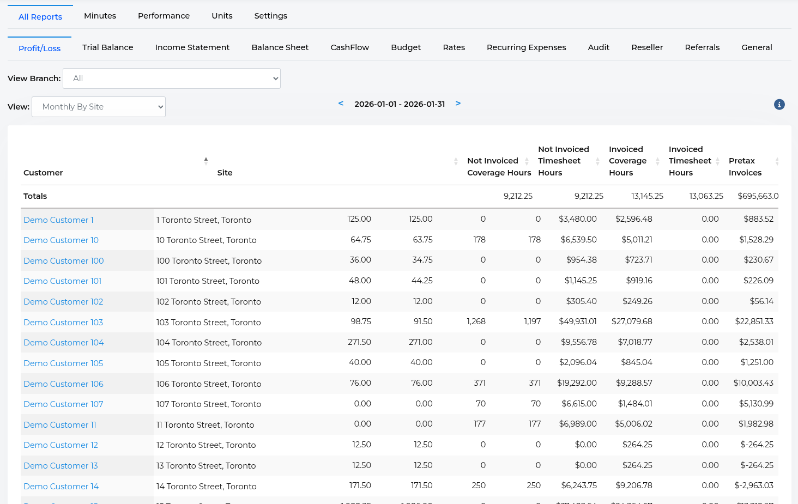Open the Balance Sheet tab
This screenshot has height=504, width=798.
(280, 47)
